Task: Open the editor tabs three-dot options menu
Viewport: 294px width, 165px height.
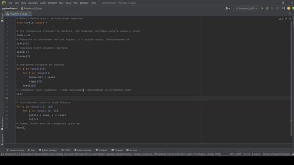Action: tap(290, 14)
